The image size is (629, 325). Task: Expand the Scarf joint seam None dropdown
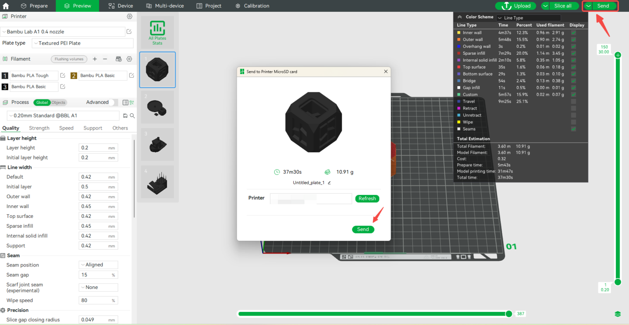pyautogui.click(x=98, y=287)
